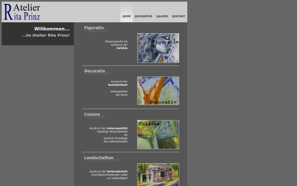Click the text 'positive Grundlage'
Viewport: 297px width, 186px height.
coord(115,138)
